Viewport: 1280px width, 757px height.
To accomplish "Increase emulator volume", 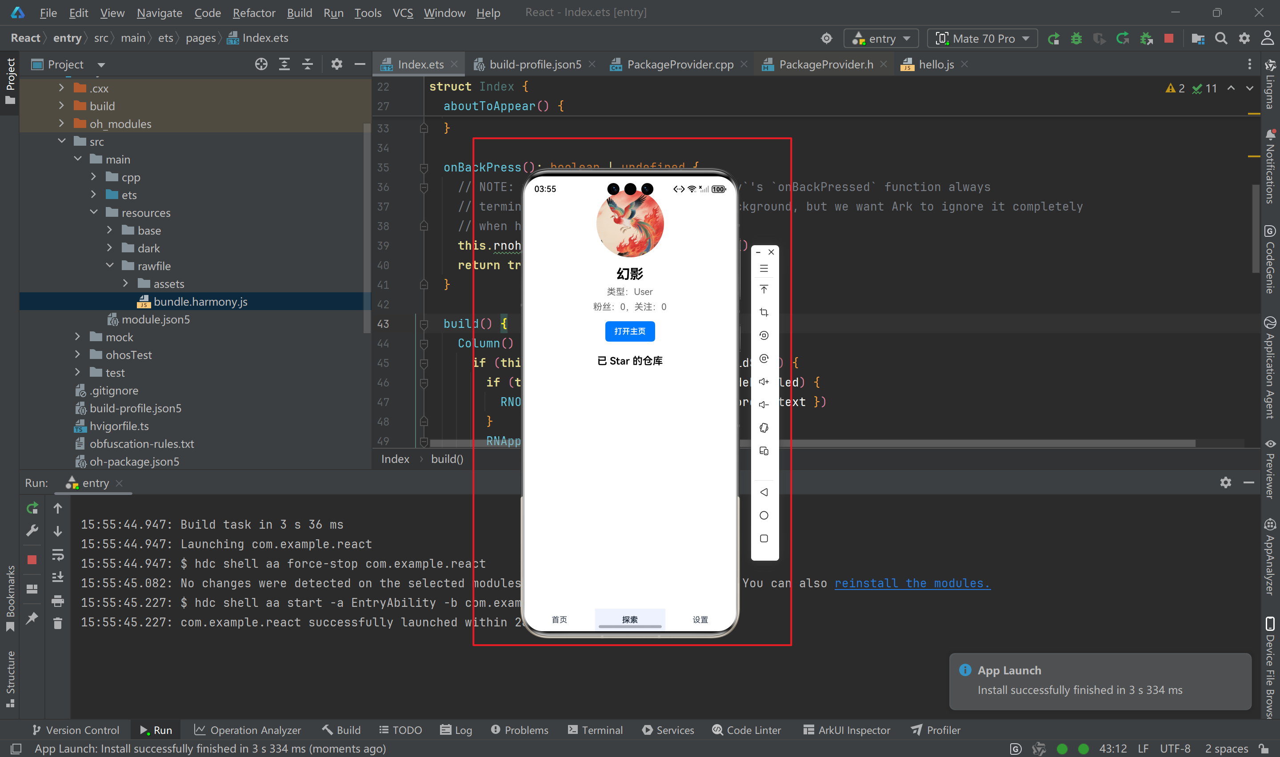I will pyautogui.click(x=764, y=381).
